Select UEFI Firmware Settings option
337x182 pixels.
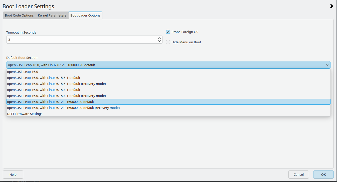click(25, 114)
